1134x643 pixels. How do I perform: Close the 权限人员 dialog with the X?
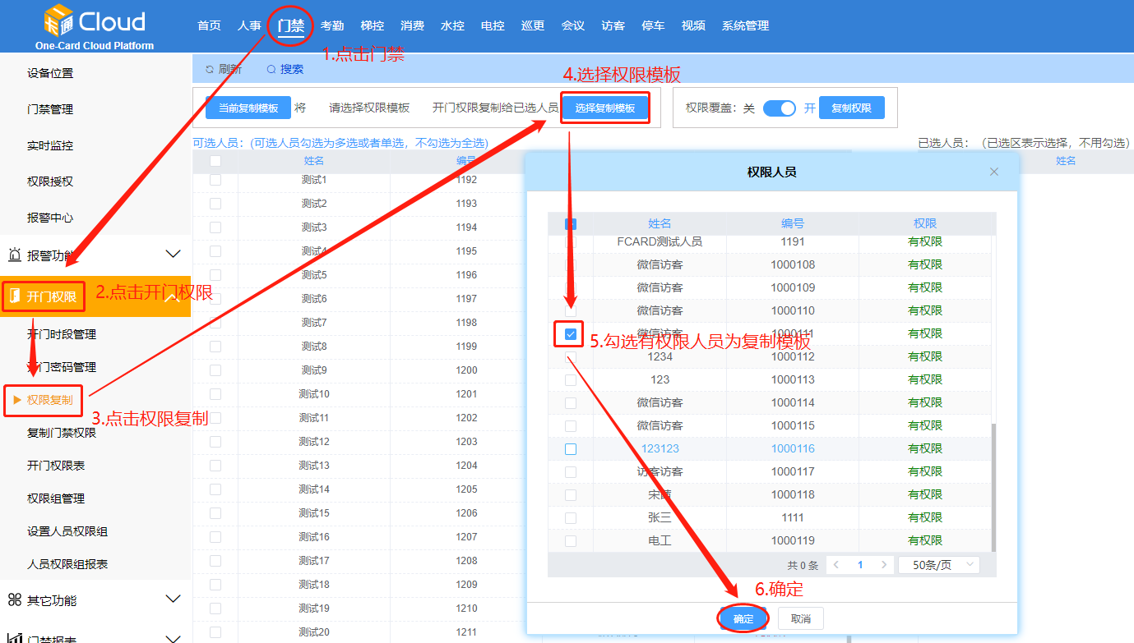pyautogui.click(x=994, y=172)
